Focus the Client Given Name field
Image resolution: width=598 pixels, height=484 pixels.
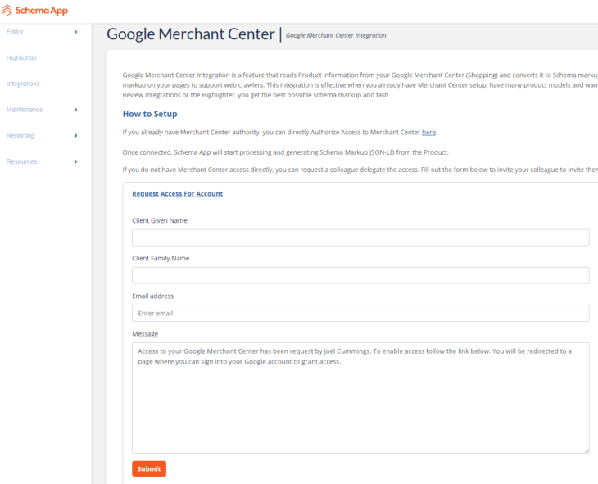360,237
